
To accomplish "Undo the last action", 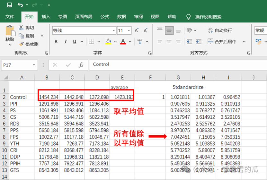I will pos(20,5).
